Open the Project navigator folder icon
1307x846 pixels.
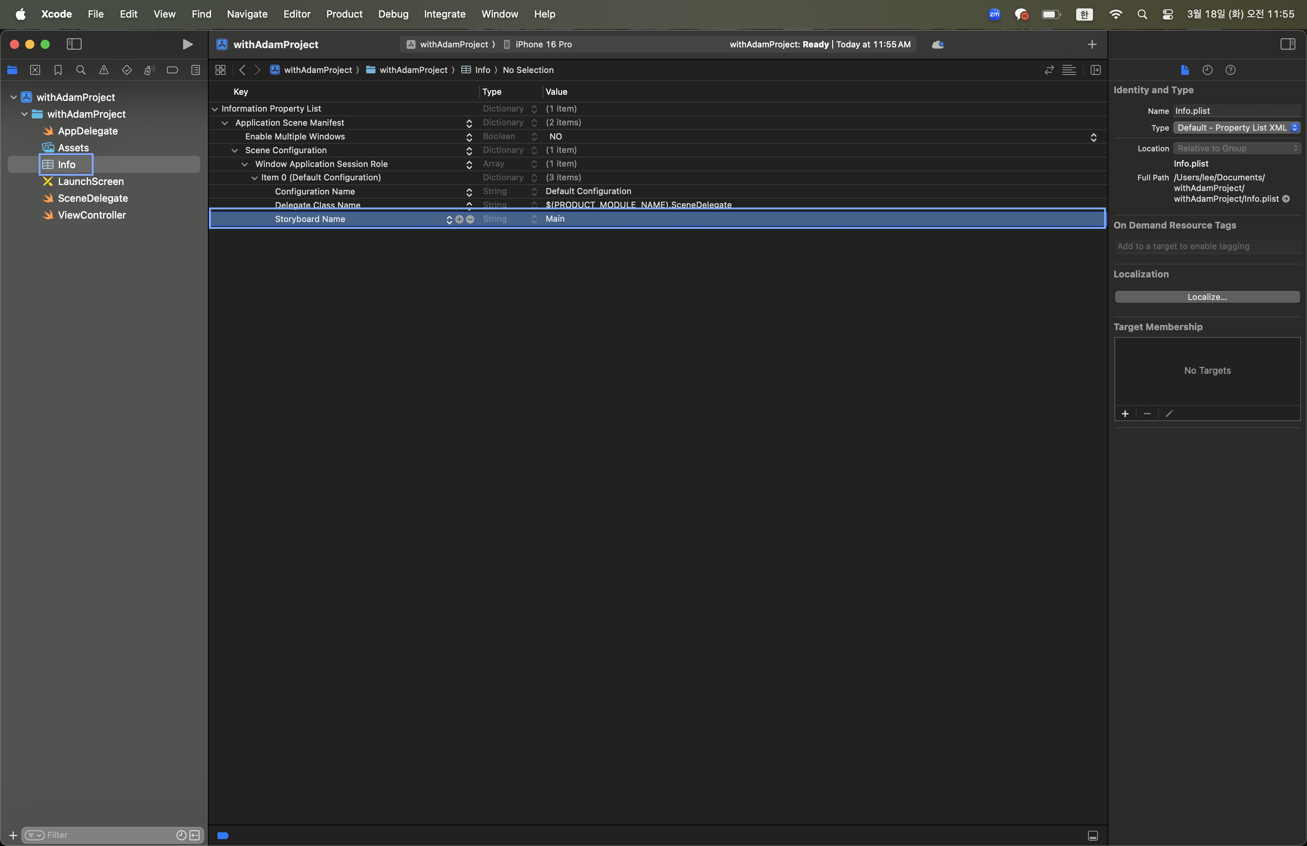coord(12,70)
